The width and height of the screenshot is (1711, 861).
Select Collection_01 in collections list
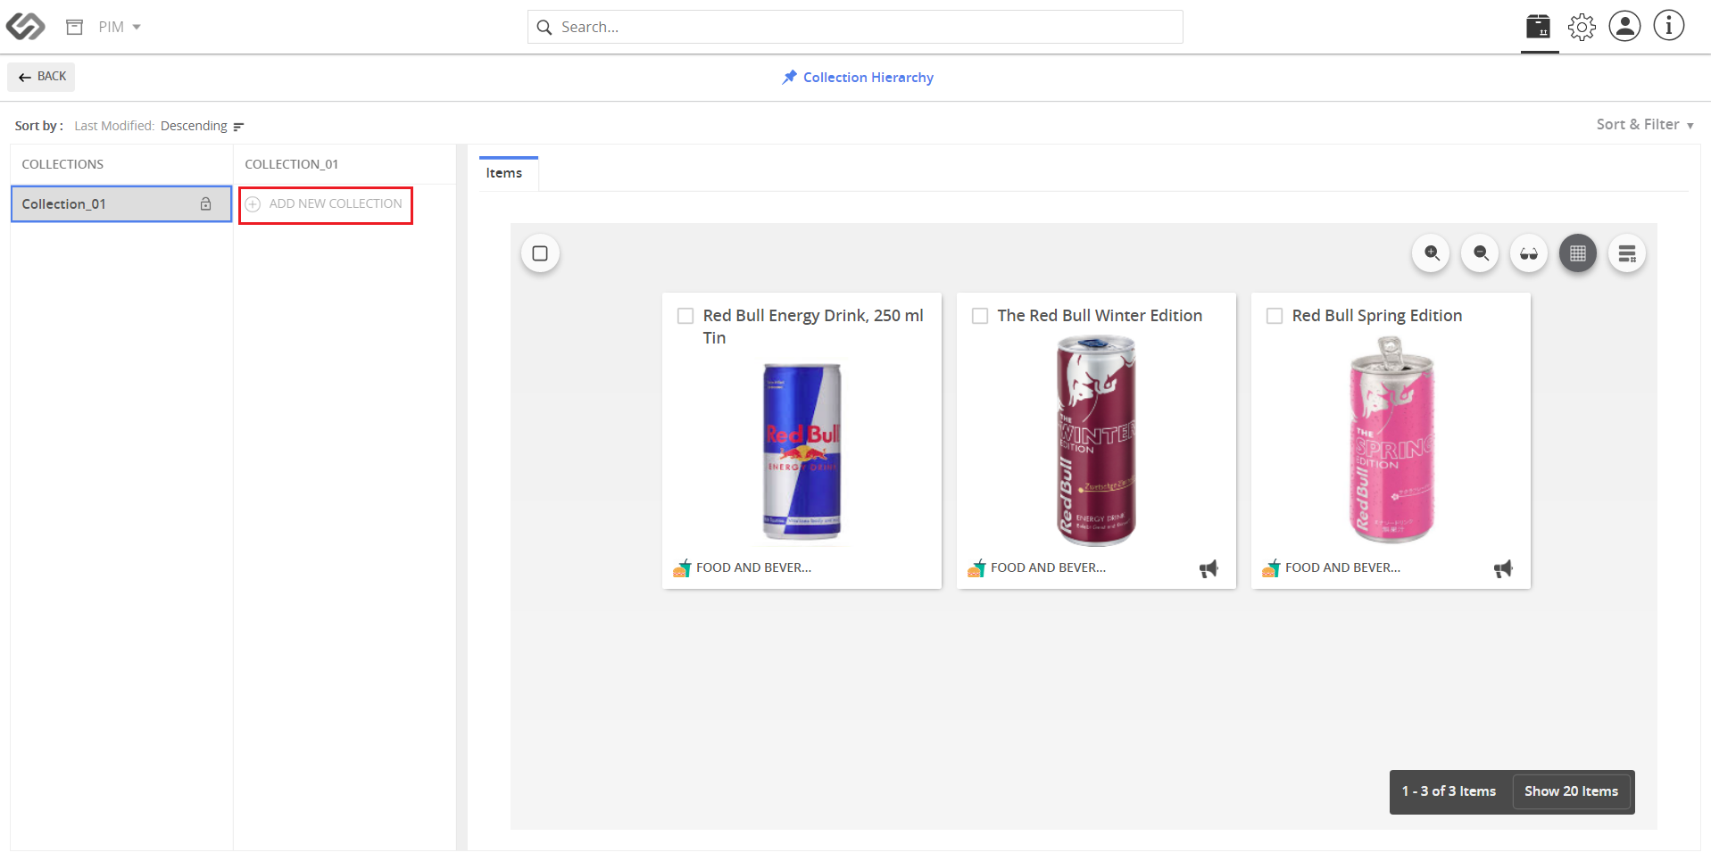coord(121,204)
